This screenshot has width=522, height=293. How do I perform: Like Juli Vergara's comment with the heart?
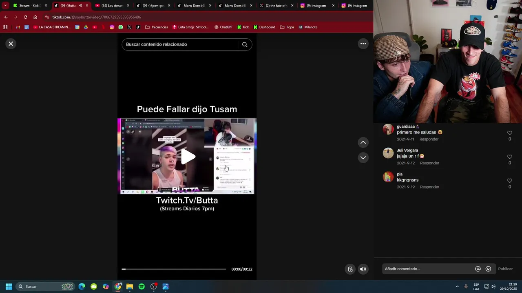(509, 157)
